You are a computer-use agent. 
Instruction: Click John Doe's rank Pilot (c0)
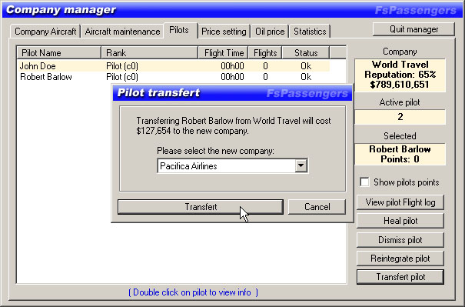pyautogui.click(x=122, y=66)
